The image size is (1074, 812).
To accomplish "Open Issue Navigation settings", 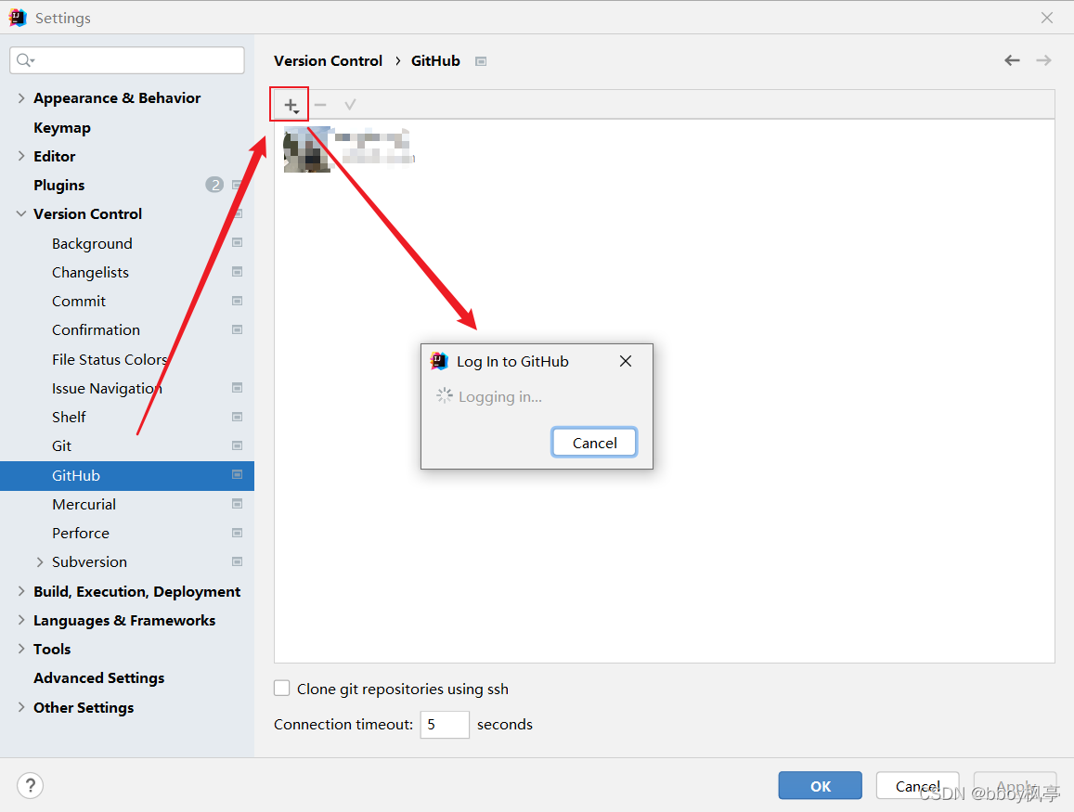I will [x=107, y=388].
